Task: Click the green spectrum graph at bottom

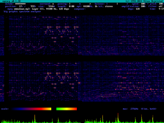Action: coord(82,118)
